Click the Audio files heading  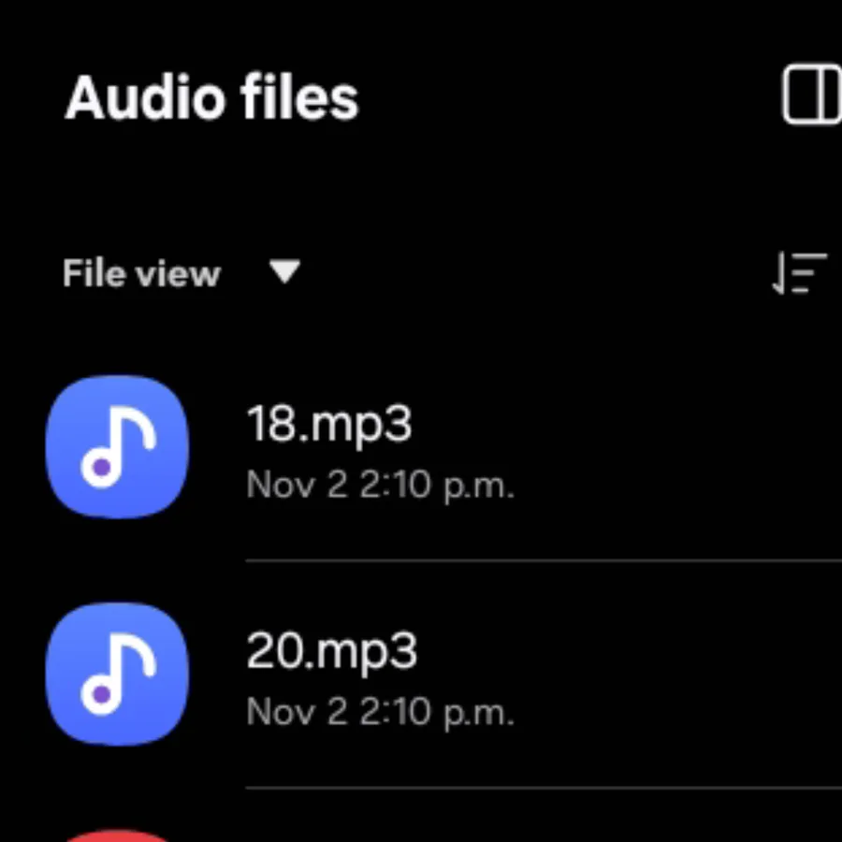[x=211, y=97]
